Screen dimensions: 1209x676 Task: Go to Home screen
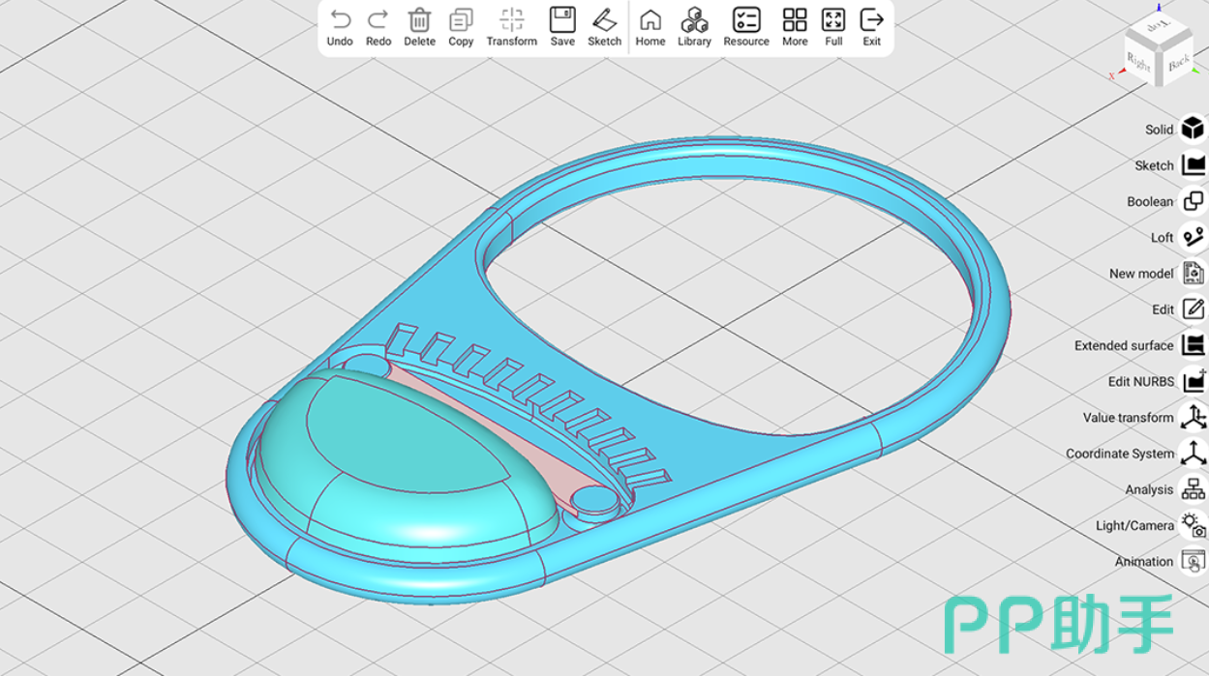650,20
